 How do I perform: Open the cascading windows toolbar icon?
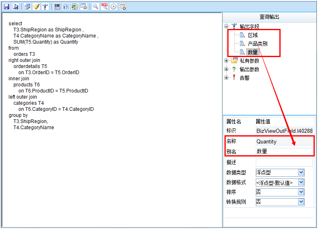27,7
